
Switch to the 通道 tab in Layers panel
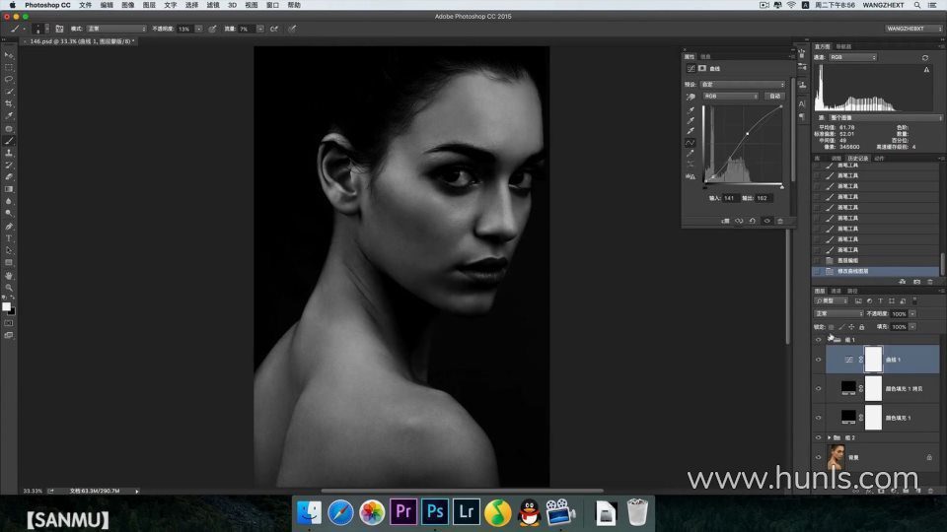pos(836,291)
